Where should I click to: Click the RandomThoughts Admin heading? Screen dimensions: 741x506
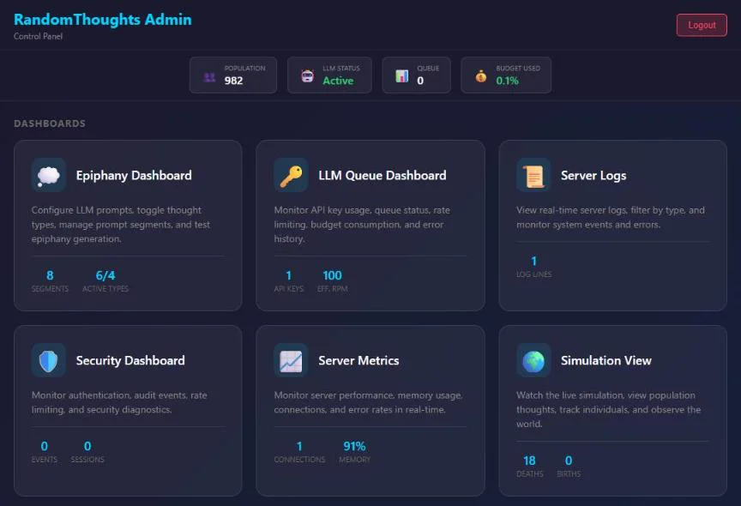[x=103, y=20]
